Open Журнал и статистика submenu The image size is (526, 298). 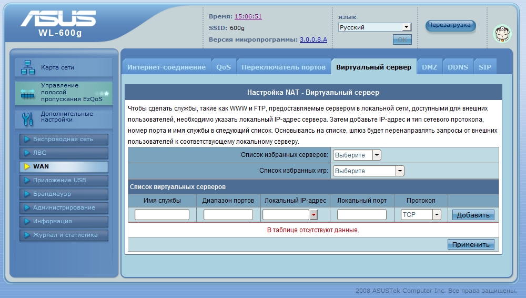pyautogui.click(x=64, y=235)
